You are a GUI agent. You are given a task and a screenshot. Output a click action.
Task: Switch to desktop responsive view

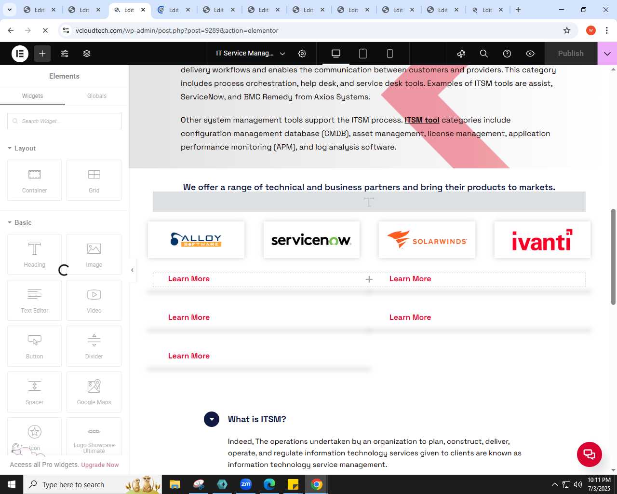pos(336,54)
